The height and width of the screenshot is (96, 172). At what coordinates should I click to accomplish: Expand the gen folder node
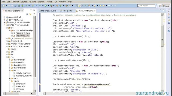pyautogui.click(x=7, y=38)
